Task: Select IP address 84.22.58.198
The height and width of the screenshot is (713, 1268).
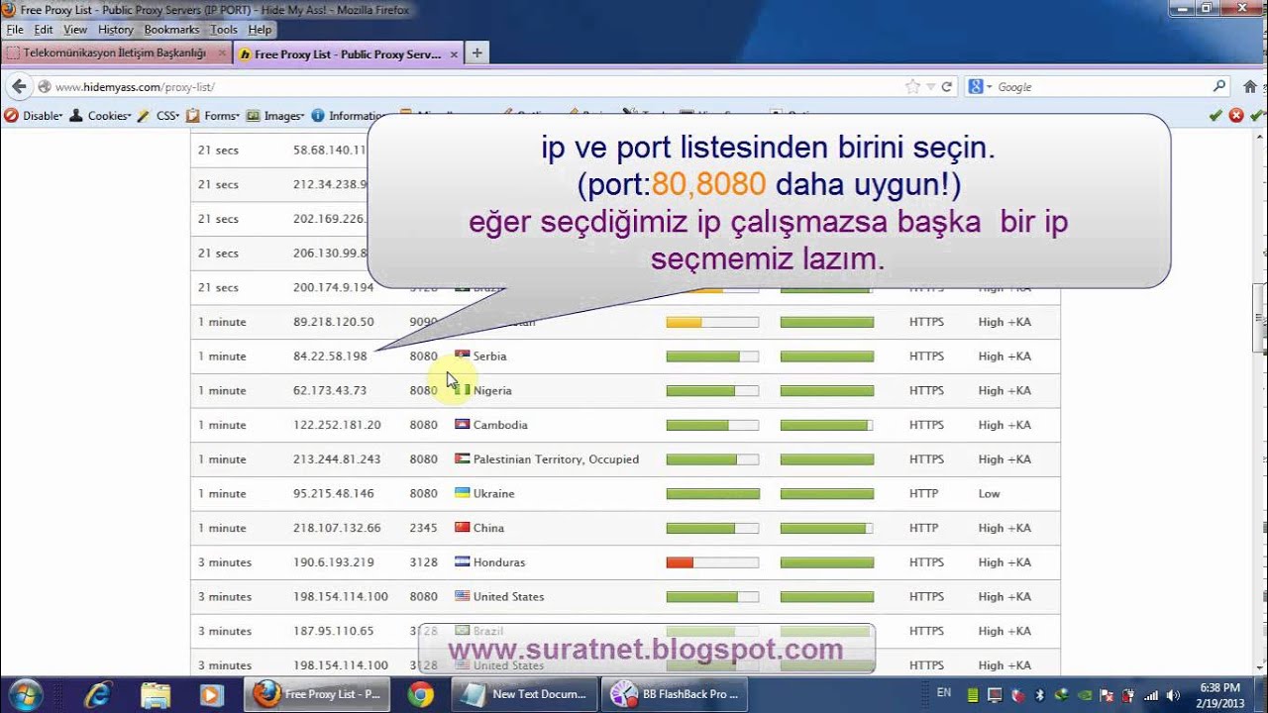Action: pyautogui.click(x=330, y=356)
